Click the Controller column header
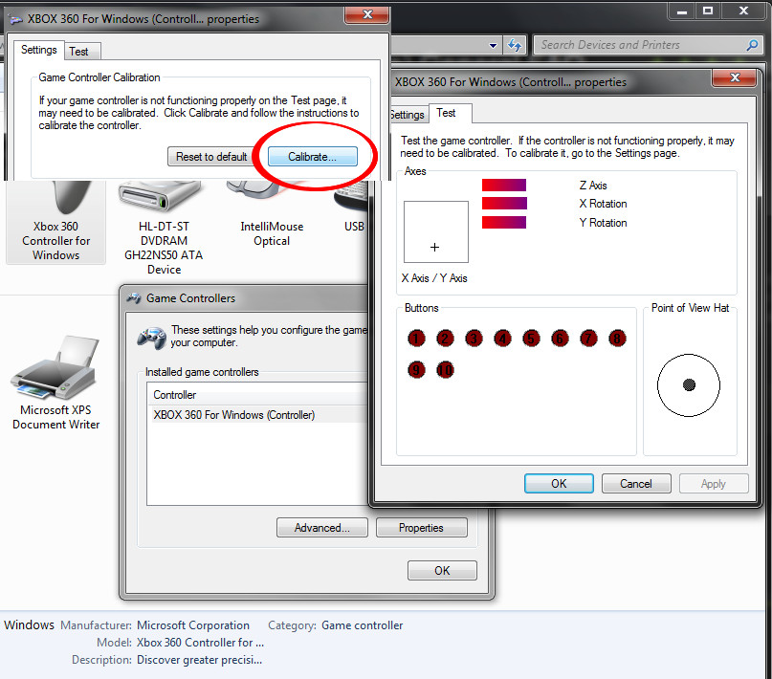Viewport: 772px width, 679px height. (x=258, y=395)
